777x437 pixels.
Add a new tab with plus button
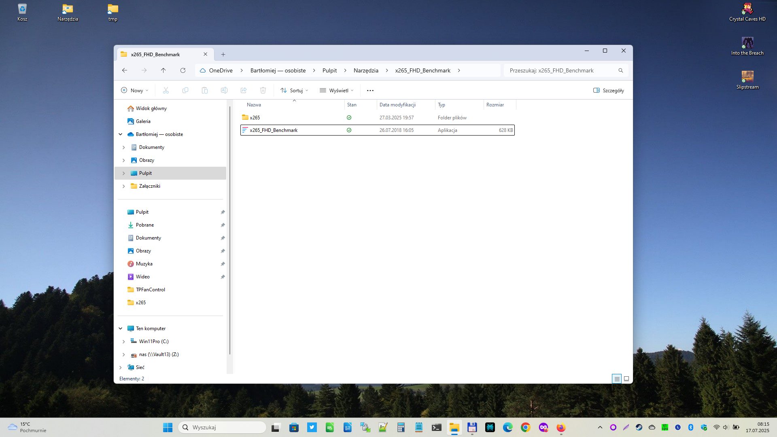[x=223, y=55]
